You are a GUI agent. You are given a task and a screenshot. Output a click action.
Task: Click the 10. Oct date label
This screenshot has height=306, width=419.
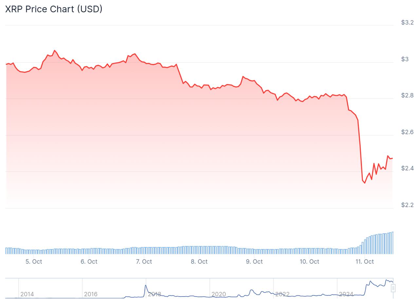point(309,261)
